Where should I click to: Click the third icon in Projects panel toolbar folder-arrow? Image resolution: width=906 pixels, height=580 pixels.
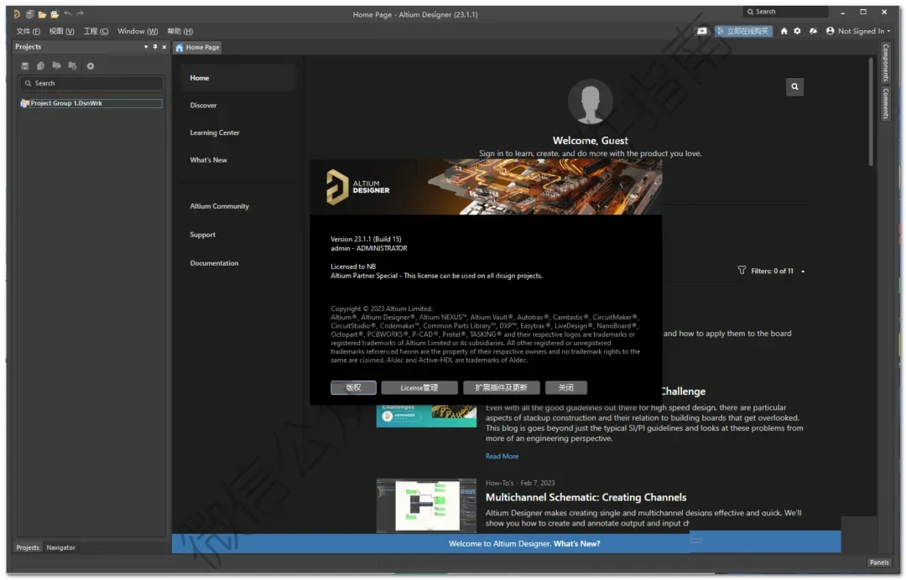pyautogui.click(x=57, y=65)
